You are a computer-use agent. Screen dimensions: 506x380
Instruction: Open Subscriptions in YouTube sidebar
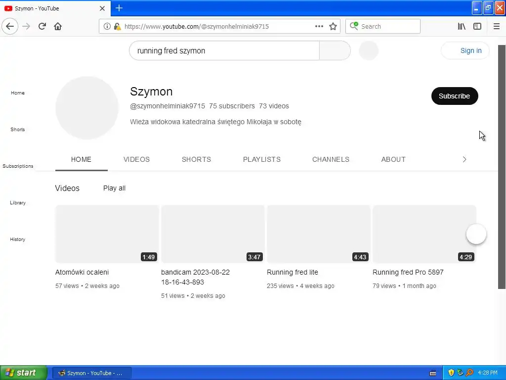[x=18, y=166]
